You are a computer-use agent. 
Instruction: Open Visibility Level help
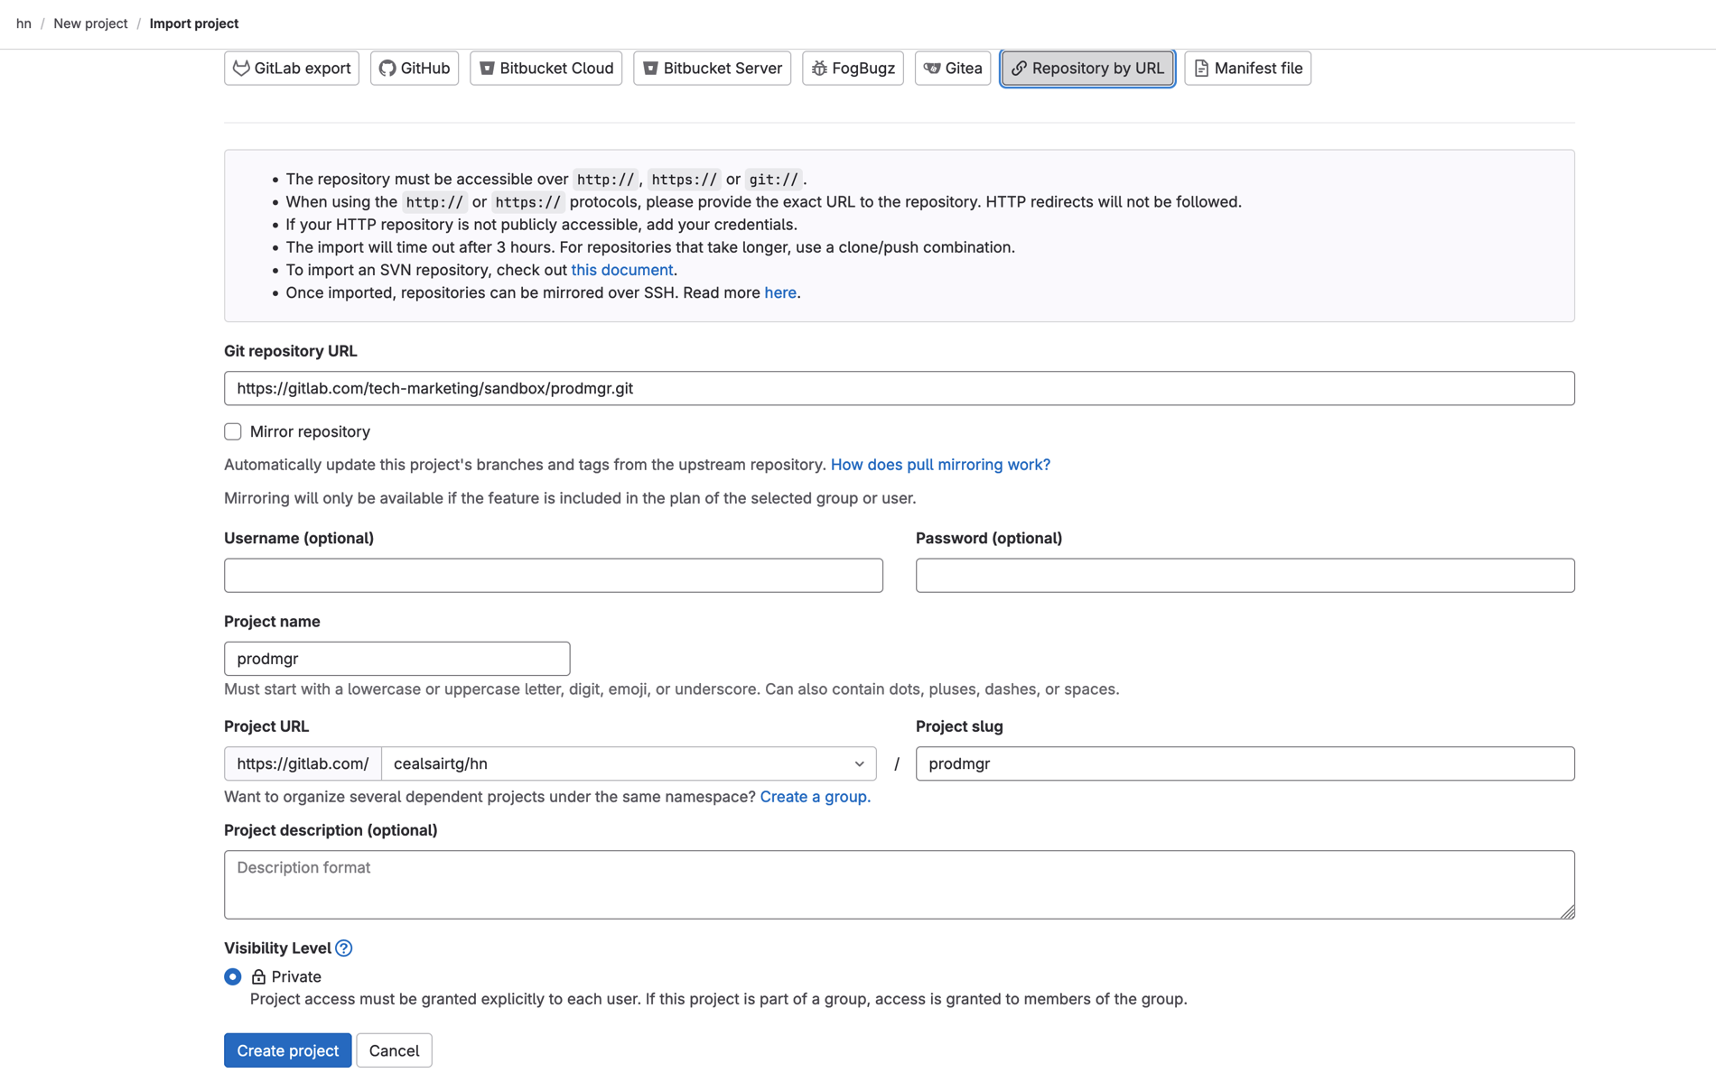click(x=344, y=948)
